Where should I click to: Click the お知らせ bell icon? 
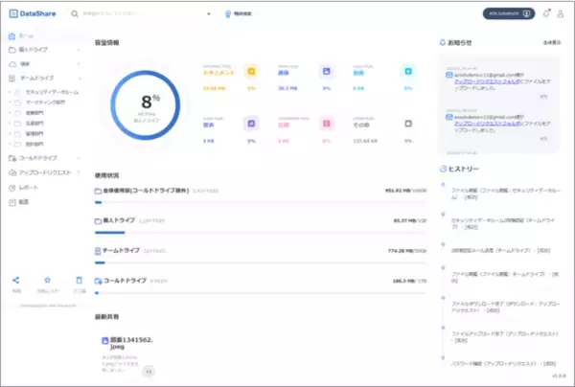443,43
